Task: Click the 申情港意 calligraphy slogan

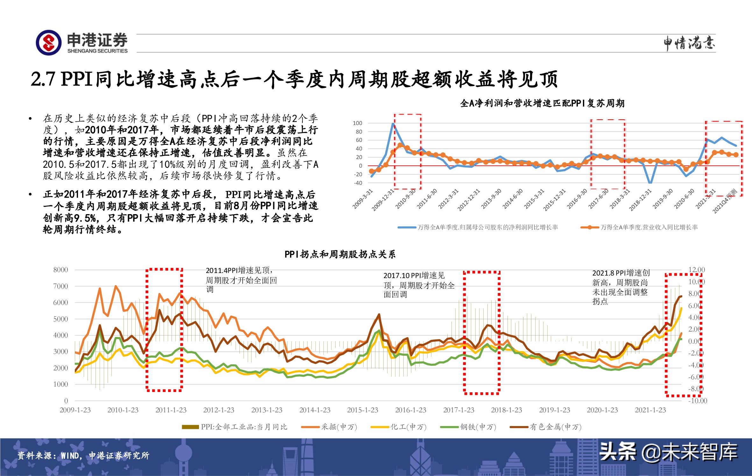Action: point(689,43)
